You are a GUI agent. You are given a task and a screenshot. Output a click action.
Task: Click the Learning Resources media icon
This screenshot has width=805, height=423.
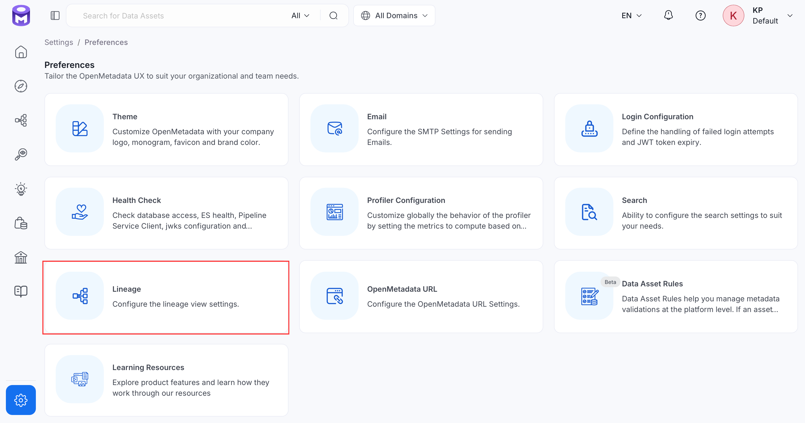point(80,379)
